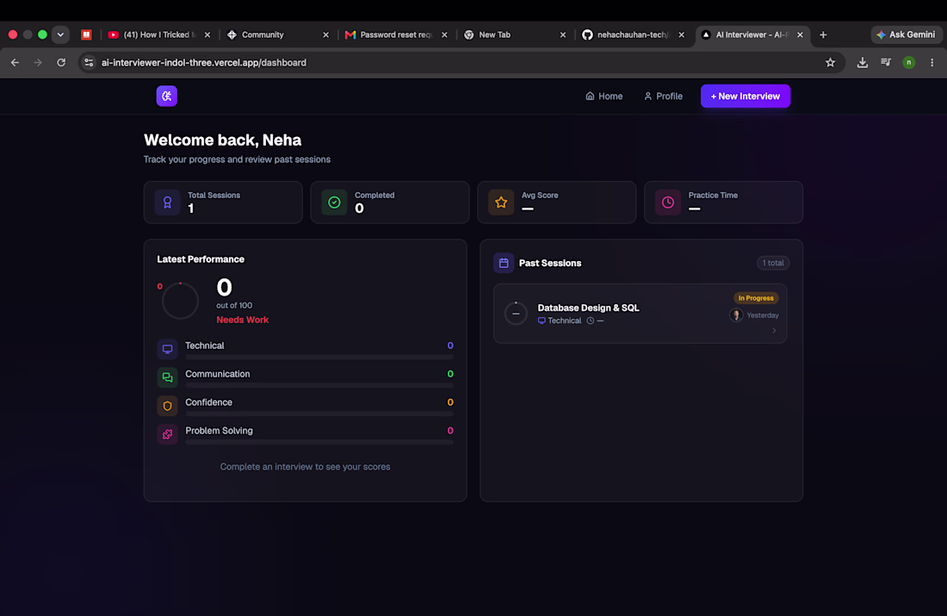This screenshot has height=616, width=947.
Task: Click the site information icon in address bar
Action: tap(89, 62)
